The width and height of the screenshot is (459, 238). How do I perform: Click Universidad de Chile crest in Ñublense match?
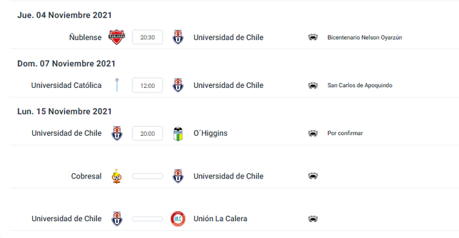(x=178, y=37)
